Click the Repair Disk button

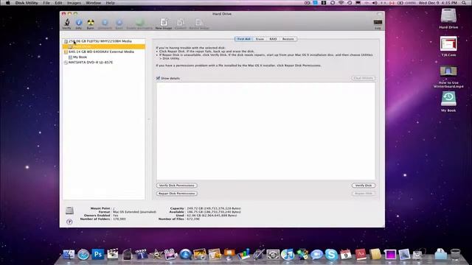pos(364,194)
